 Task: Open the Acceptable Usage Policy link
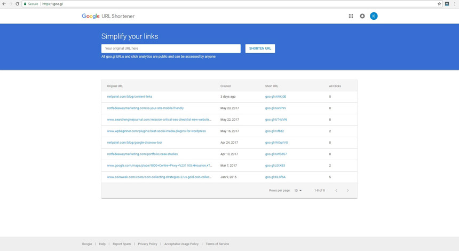pos(181,244)
